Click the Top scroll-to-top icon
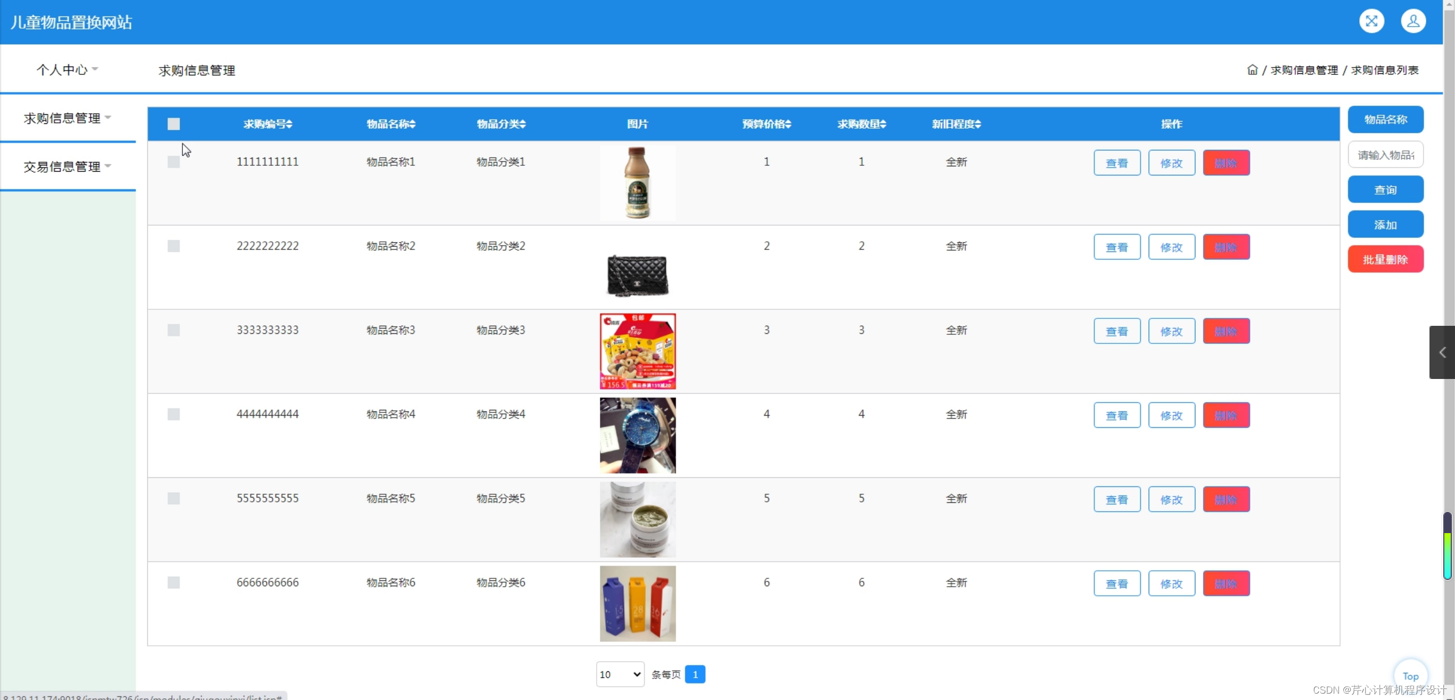 point(1410,675)
